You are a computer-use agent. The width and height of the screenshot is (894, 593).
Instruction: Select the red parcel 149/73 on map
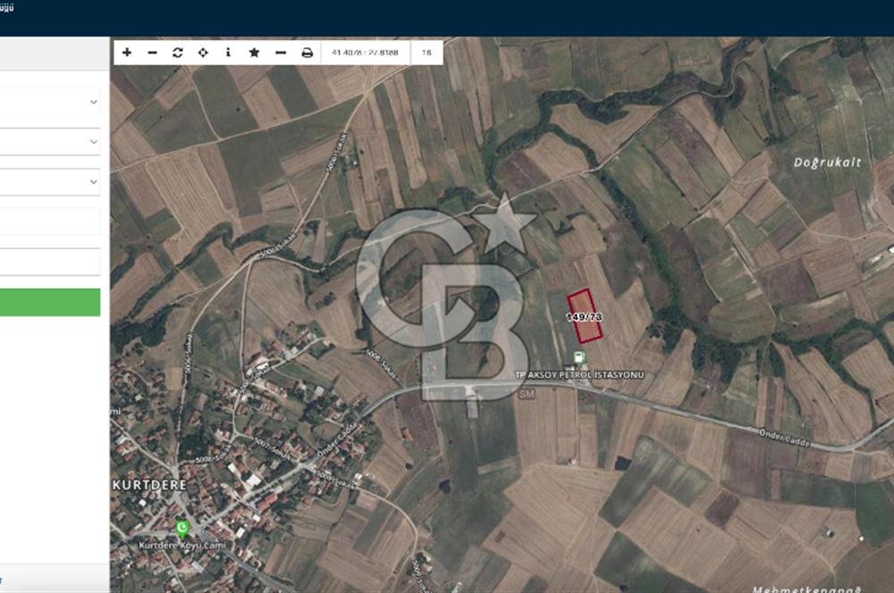pos(586,316)
